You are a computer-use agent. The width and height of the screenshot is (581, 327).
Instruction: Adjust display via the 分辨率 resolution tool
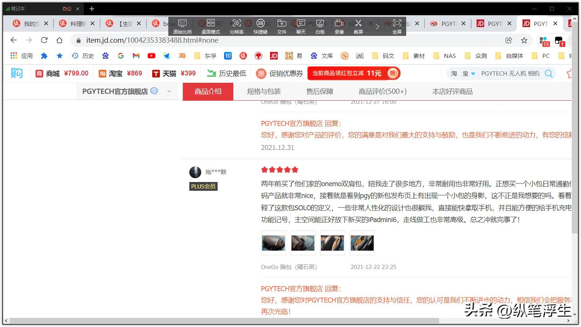tap(236, 27)
